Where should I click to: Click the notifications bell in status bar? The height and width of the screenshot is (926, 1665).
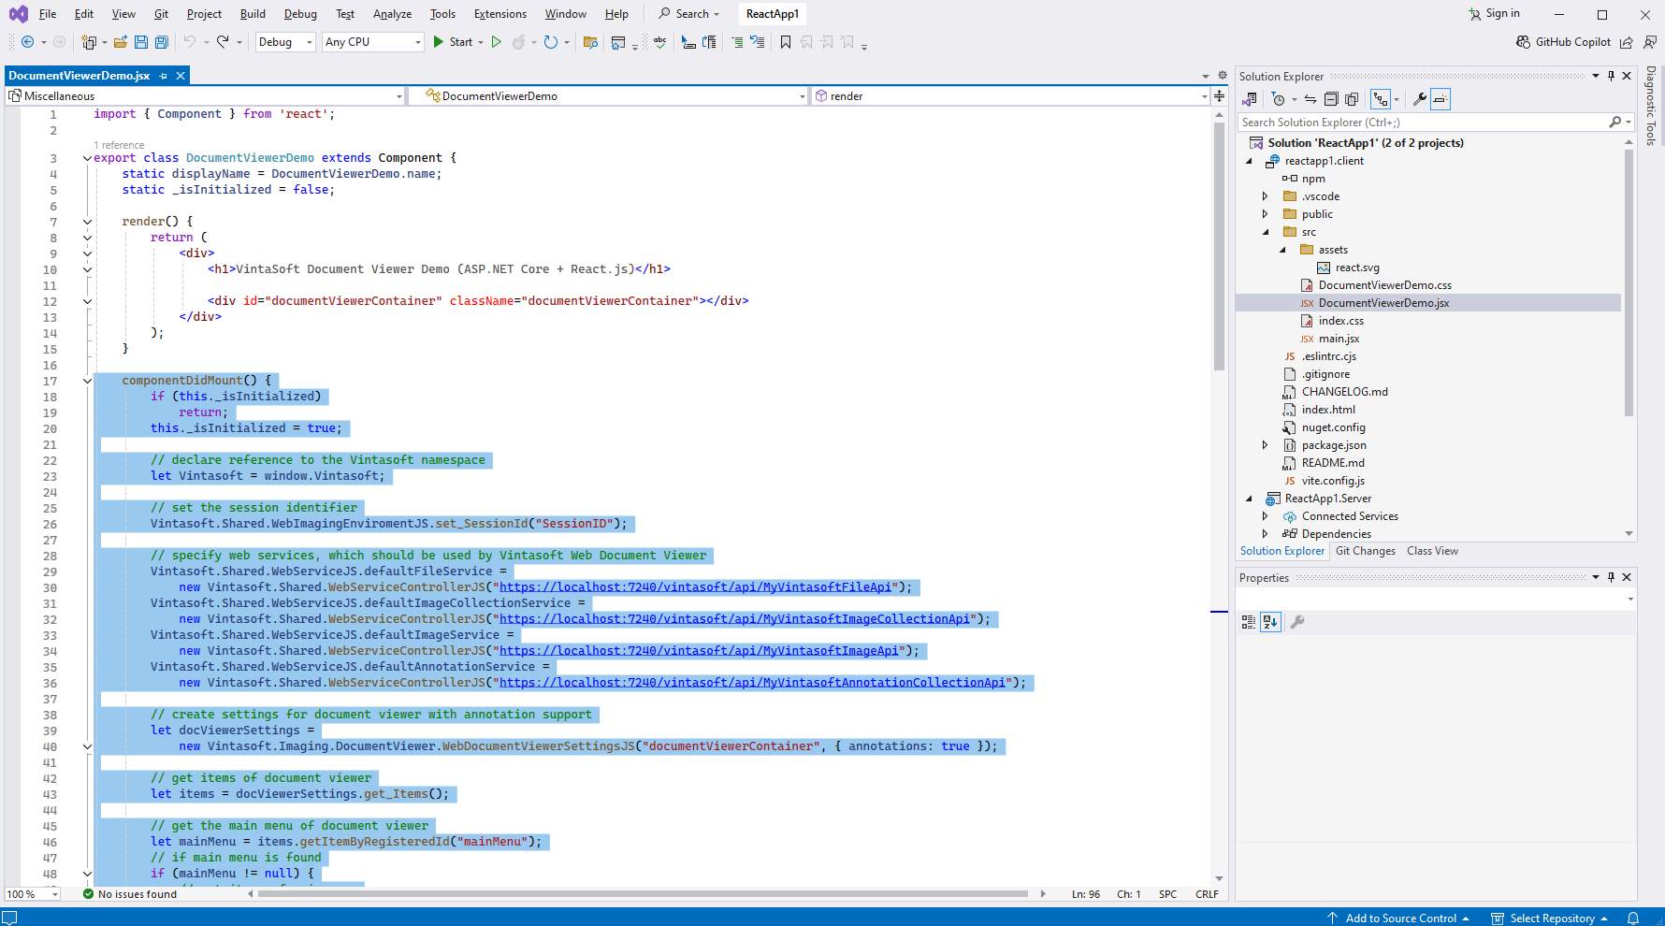click(x=1633, y=919)
